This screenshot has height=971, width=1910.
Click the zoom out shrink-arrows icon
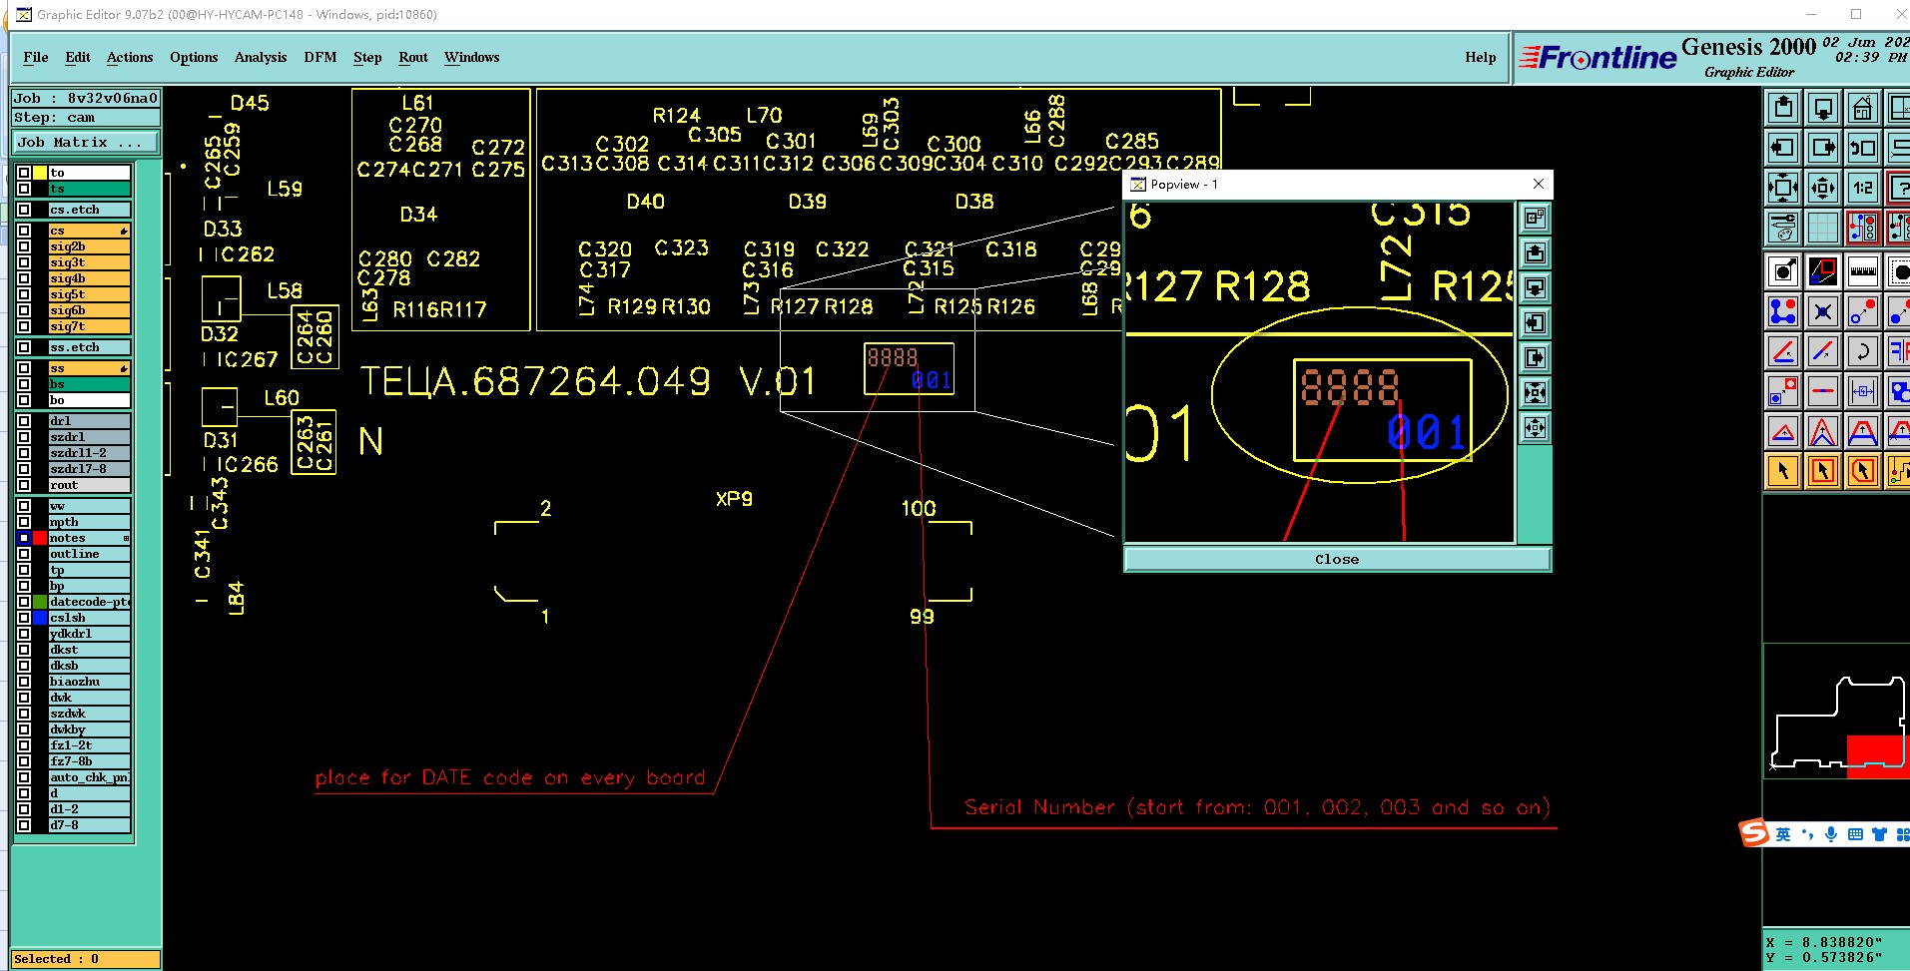click(x=1823, y=188)
